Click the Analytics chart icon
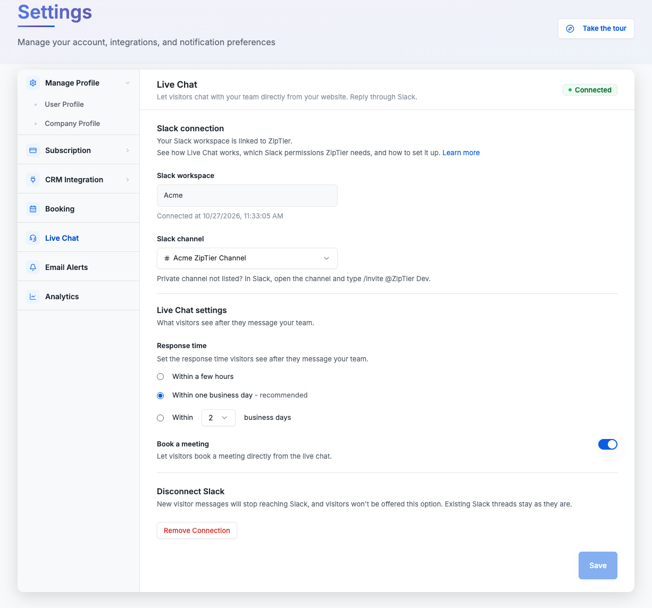Screen dimensions: 652x608 tap(33, 297)
